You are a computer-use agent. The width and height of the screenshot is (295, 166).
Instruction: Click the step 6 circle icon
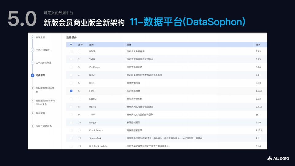pos(33,101)
